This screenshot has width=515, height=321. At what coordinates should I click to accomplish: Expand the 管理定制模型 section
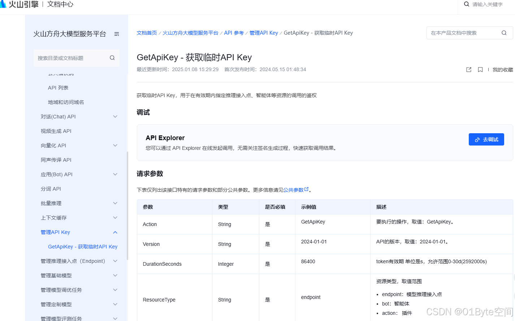[x=115, y=304]
